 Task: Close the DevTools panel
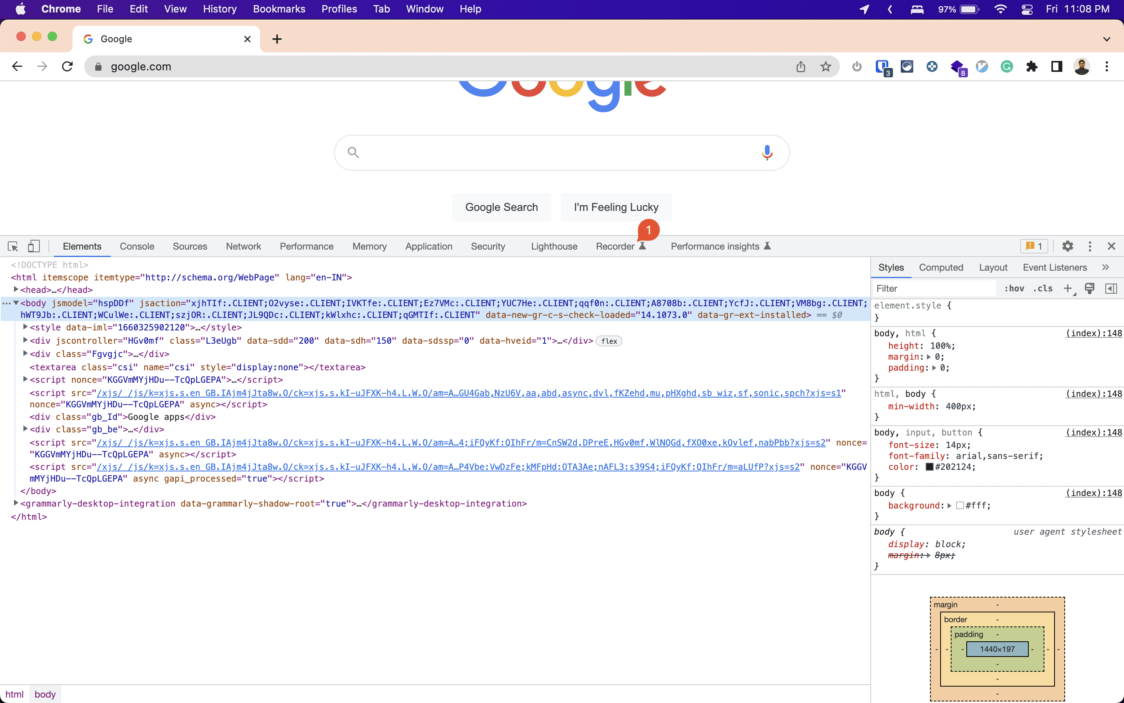point(1111,246)
